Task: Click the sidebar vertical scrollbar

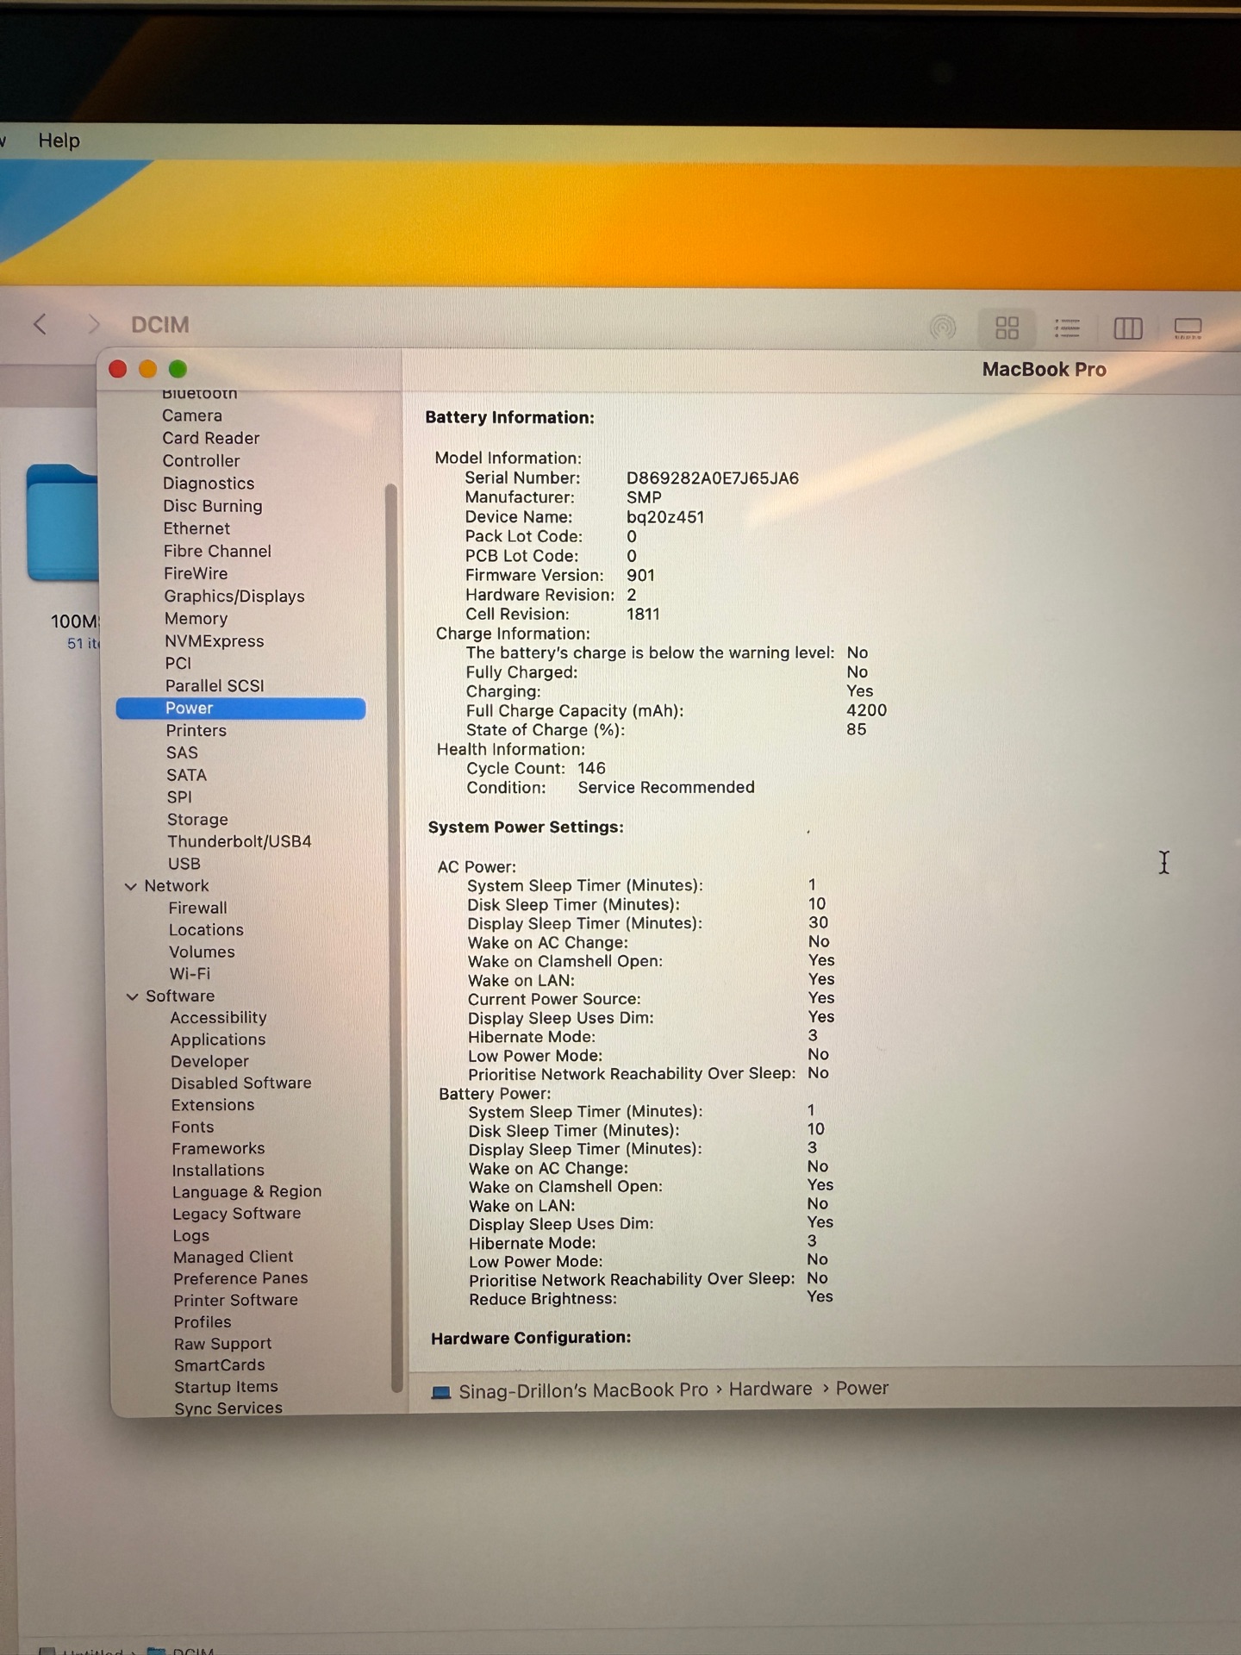Action: click(392, 937)
